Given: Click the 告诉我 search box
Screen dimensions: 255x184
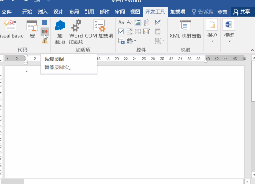Looking at the screenshot, I should pyautogui.click(x=202, y=12).
